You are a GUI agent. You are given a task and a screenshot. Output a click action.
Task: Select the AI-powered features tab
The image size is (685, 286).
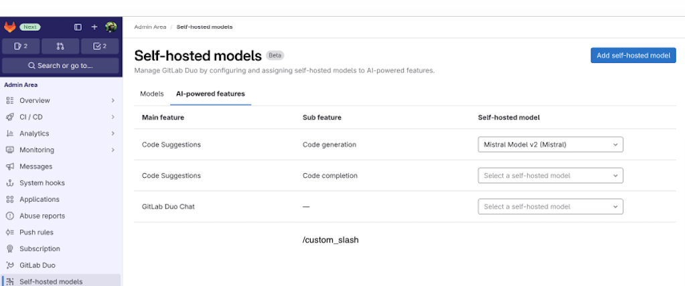click(x=210, y=94)
